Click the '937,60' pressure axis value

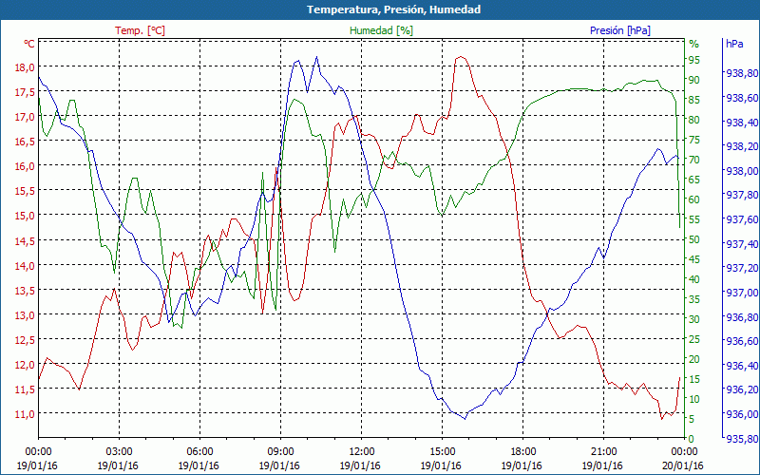pos(742,219)
